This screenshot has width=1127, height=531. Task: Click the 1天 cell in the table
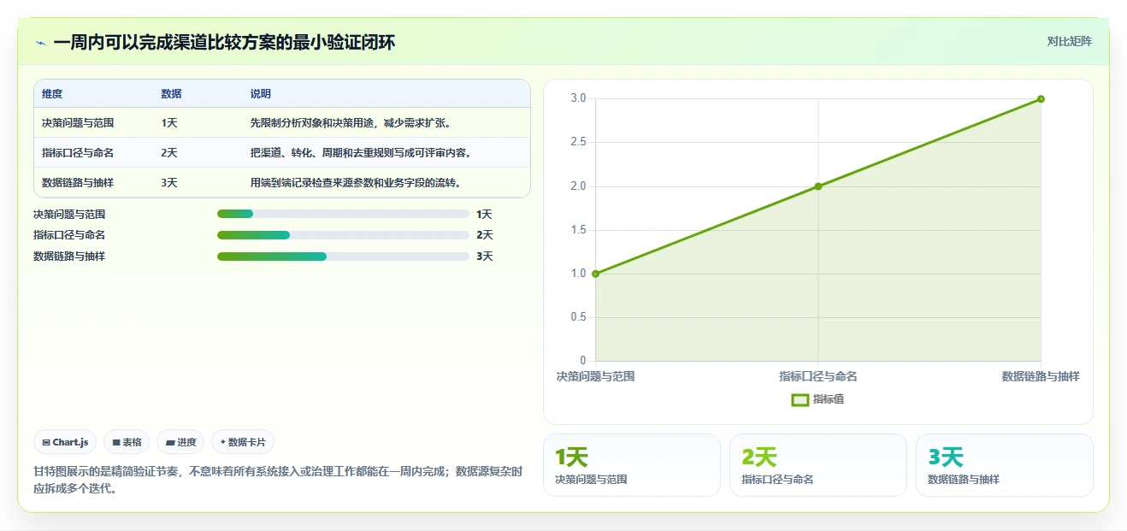click(169, 123)
